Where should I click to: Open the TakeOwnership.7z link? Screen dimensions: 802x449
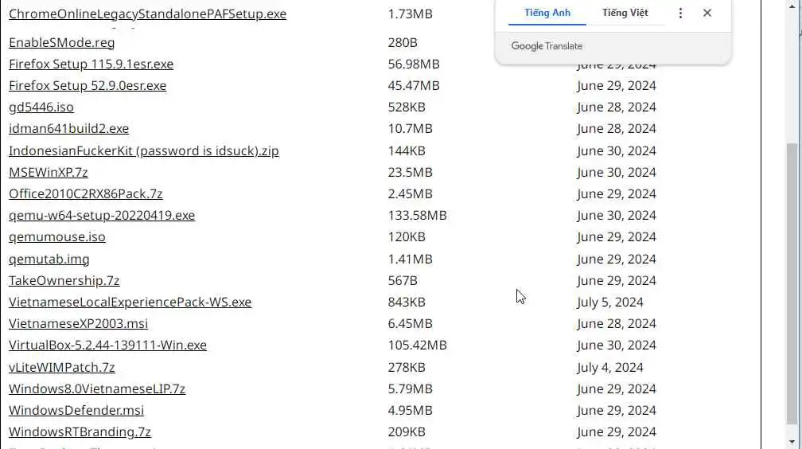coord(64,280)
